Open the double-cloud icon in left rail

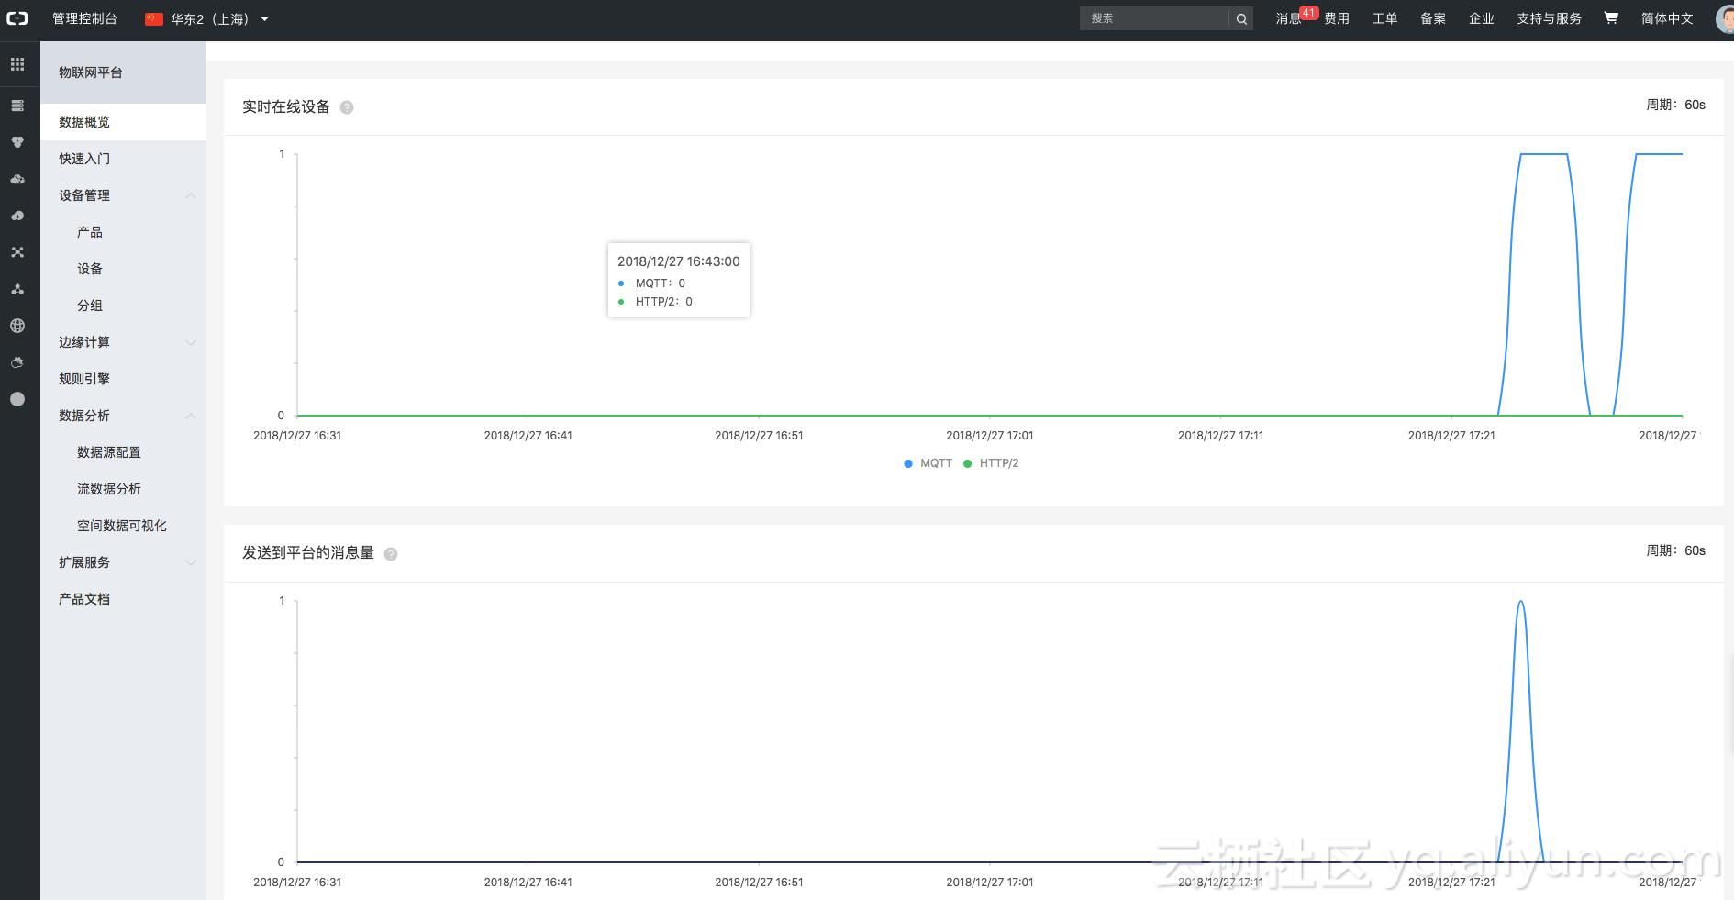click(x=17, y=179)
